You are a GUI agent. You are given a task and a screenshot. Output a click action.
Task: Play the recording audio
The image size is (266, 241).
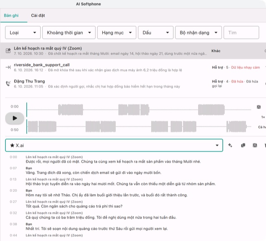click(15, 118)
